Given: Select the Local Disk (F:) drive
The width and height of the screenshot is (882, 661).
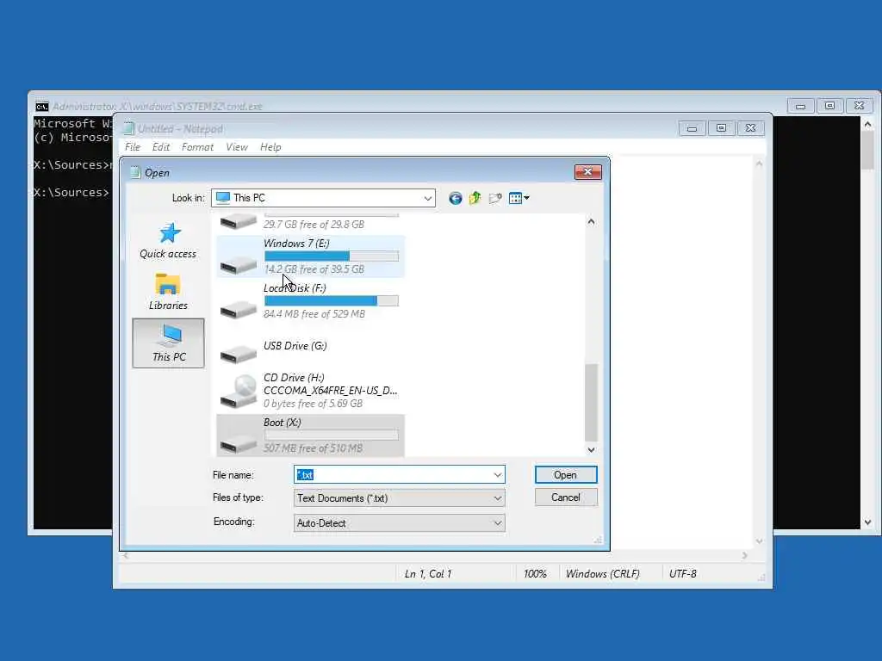Looking at the screenshot, I should click(x=310, y=301).
